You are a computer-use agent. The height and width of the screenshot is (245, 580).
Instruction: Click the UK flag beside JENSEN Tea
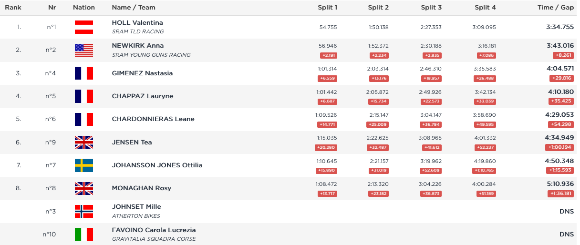point(84,142)
